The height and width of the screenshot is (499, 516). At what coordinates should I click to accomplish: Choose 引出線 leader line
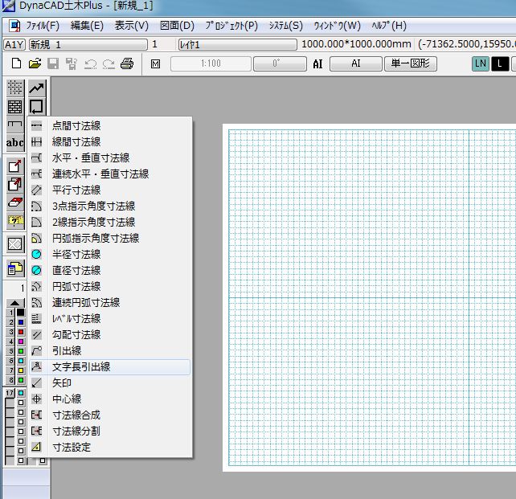pyautogui.click(x=110, y=351)
